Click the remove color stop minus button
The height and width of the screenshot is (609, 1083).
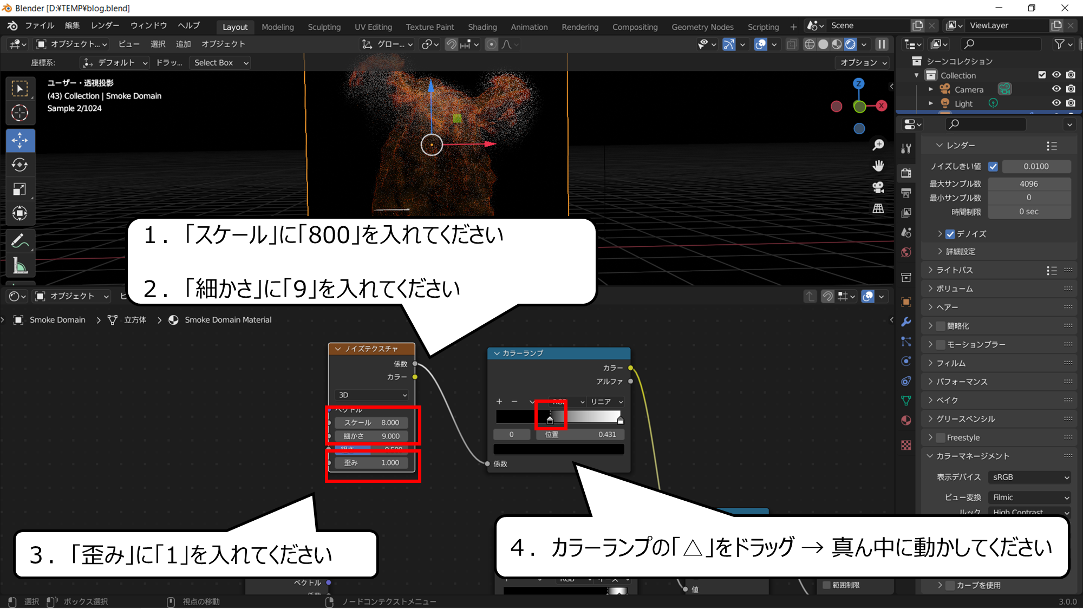(514, 402)
